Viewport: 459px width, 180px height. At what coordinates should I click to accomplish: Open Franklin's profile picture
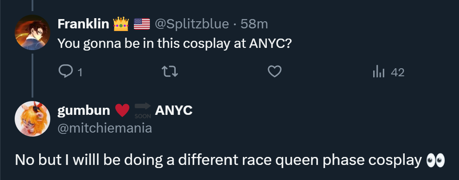pyautogui.click(x=32, y=32)
